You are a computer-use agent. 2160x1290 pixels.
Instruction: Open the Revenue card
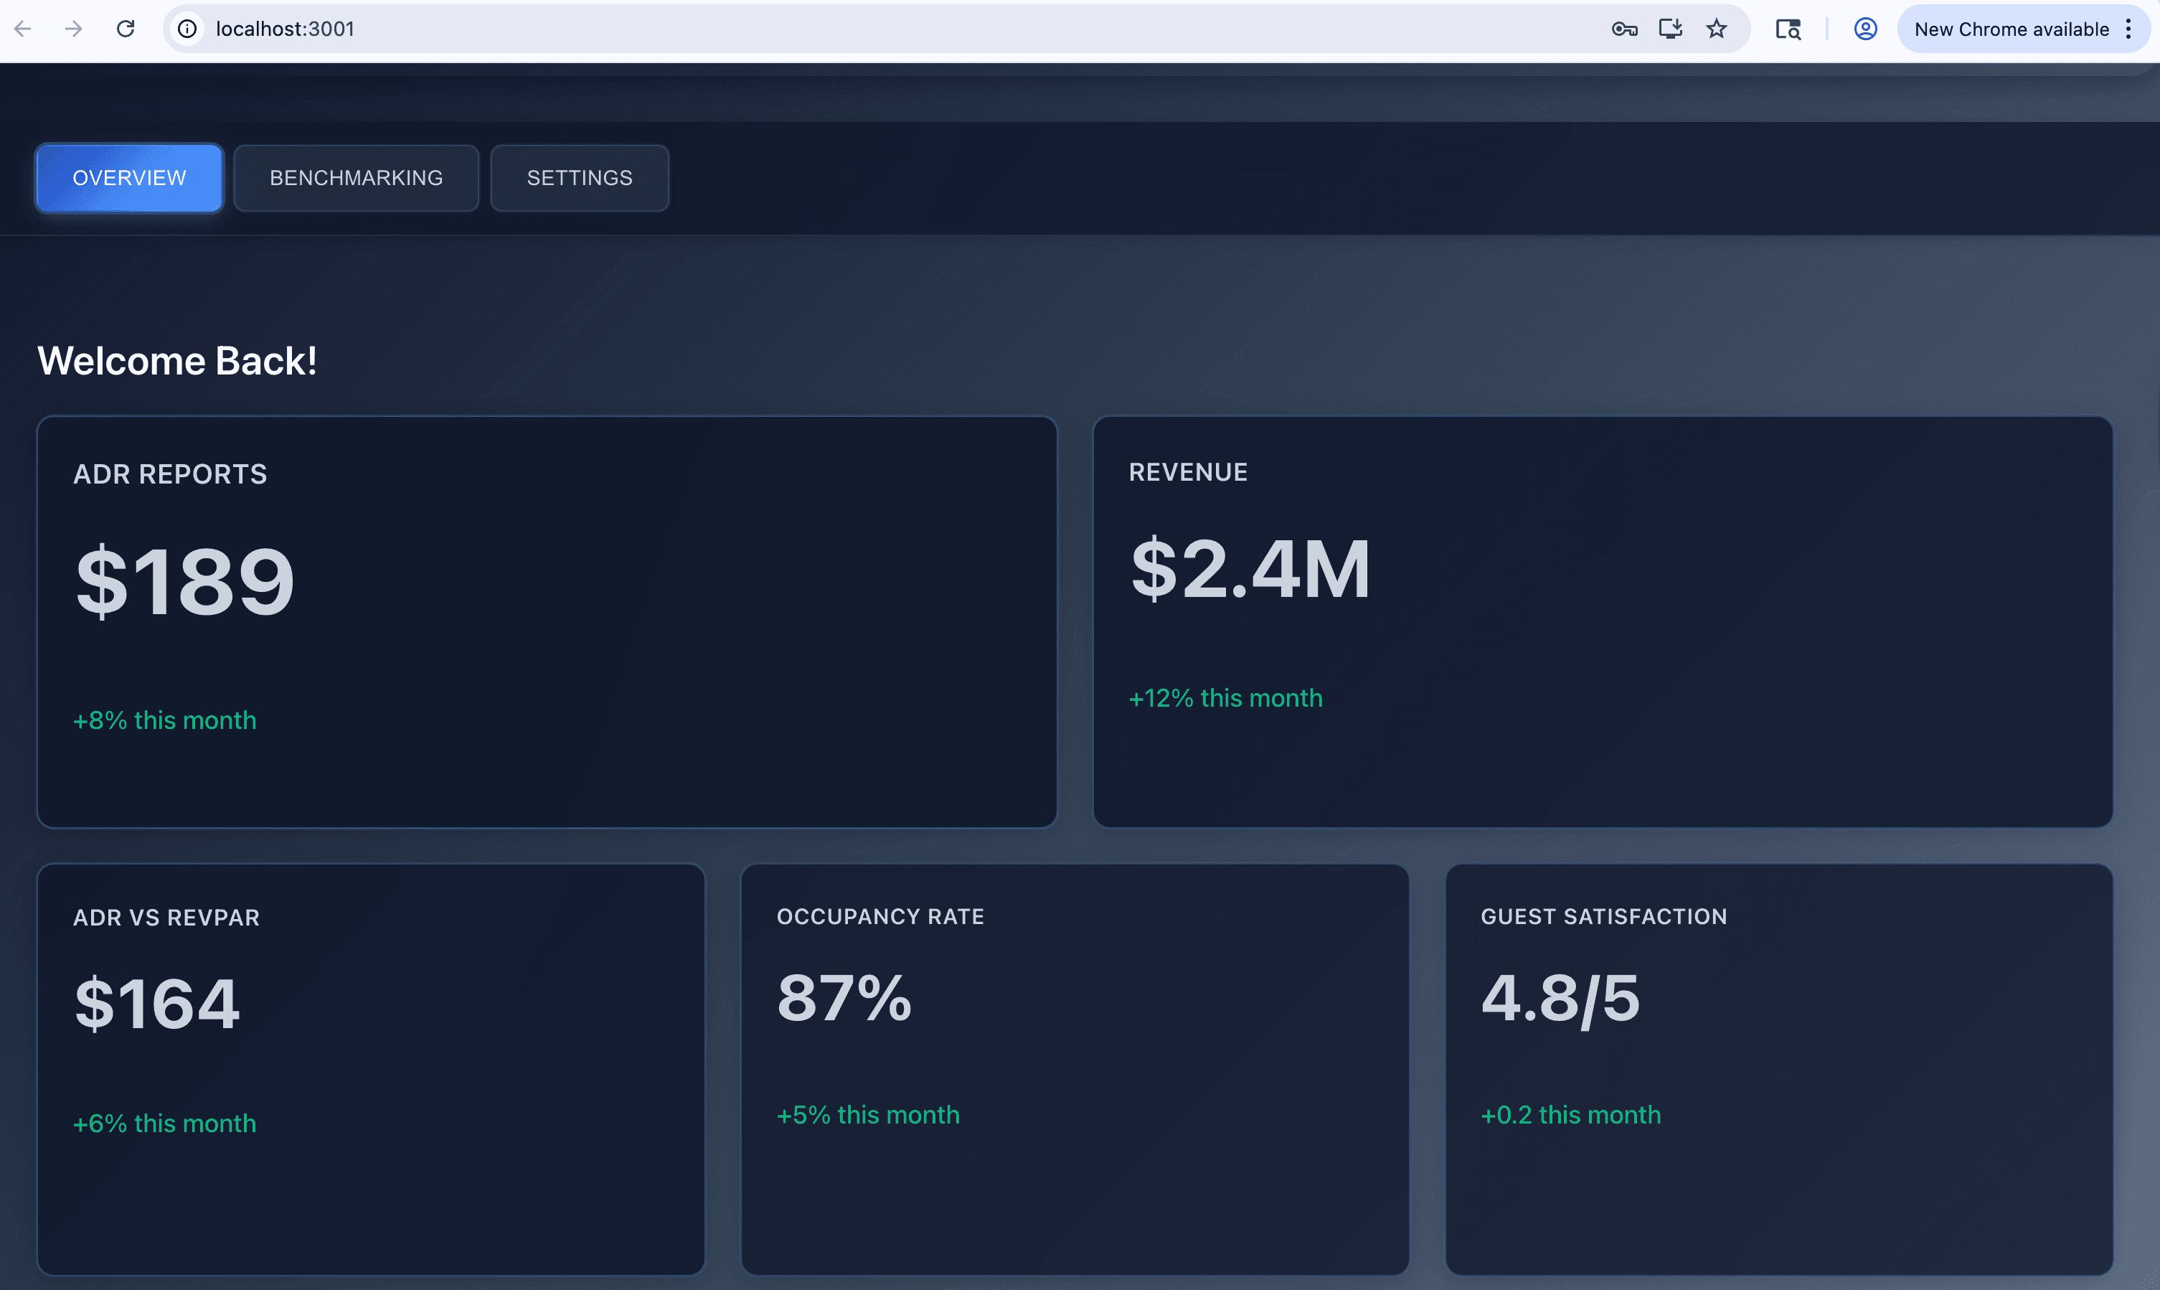pos(1602,621)
